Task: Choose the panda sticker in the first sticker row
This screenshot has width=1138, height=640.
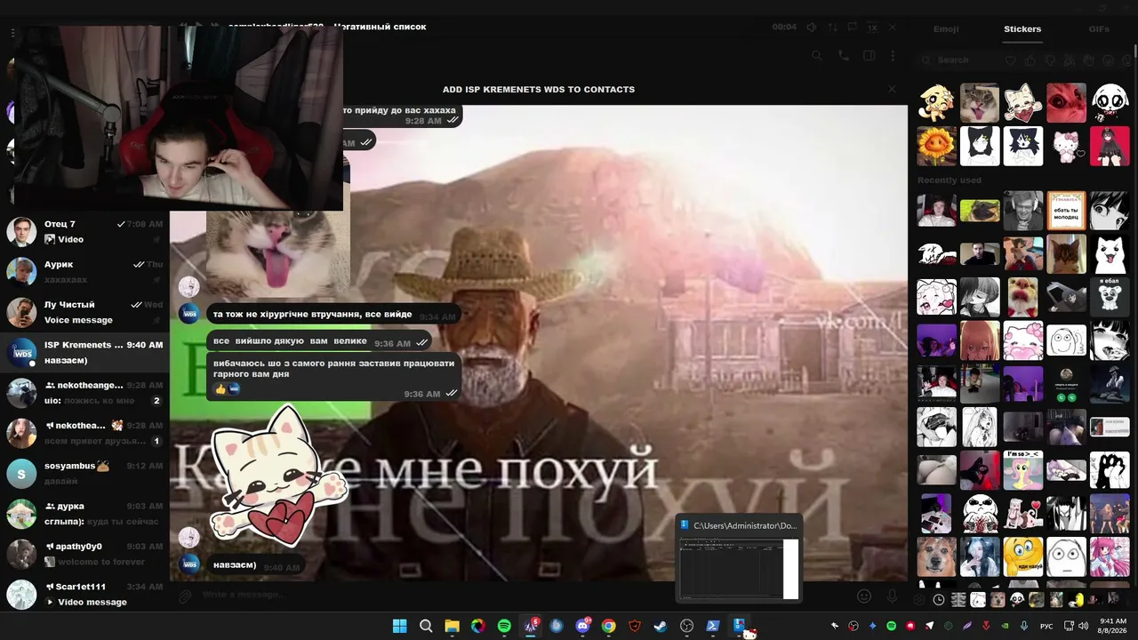Action: 1110,103
